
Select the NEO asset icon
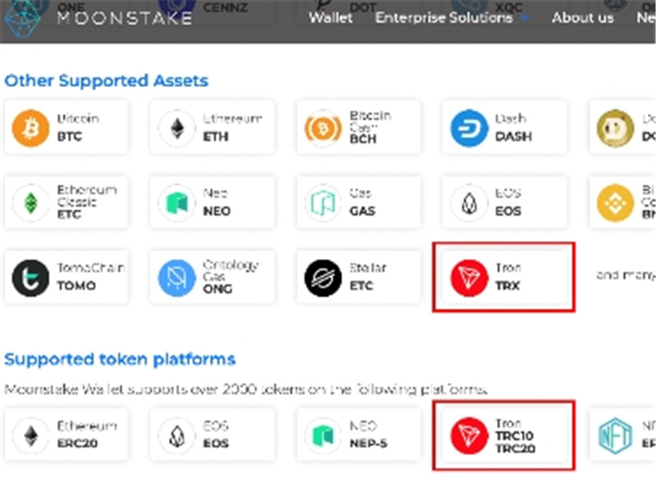pos(177,203)
